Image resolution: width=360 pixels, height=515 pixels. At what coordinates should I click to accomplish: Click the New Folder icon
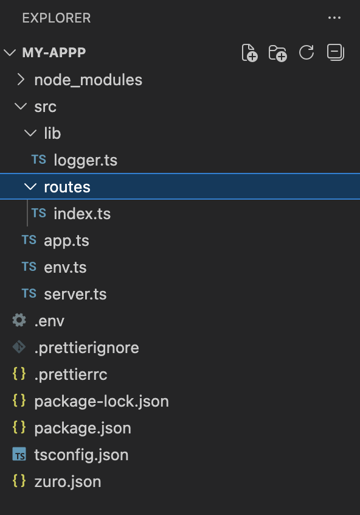point(278,53)
